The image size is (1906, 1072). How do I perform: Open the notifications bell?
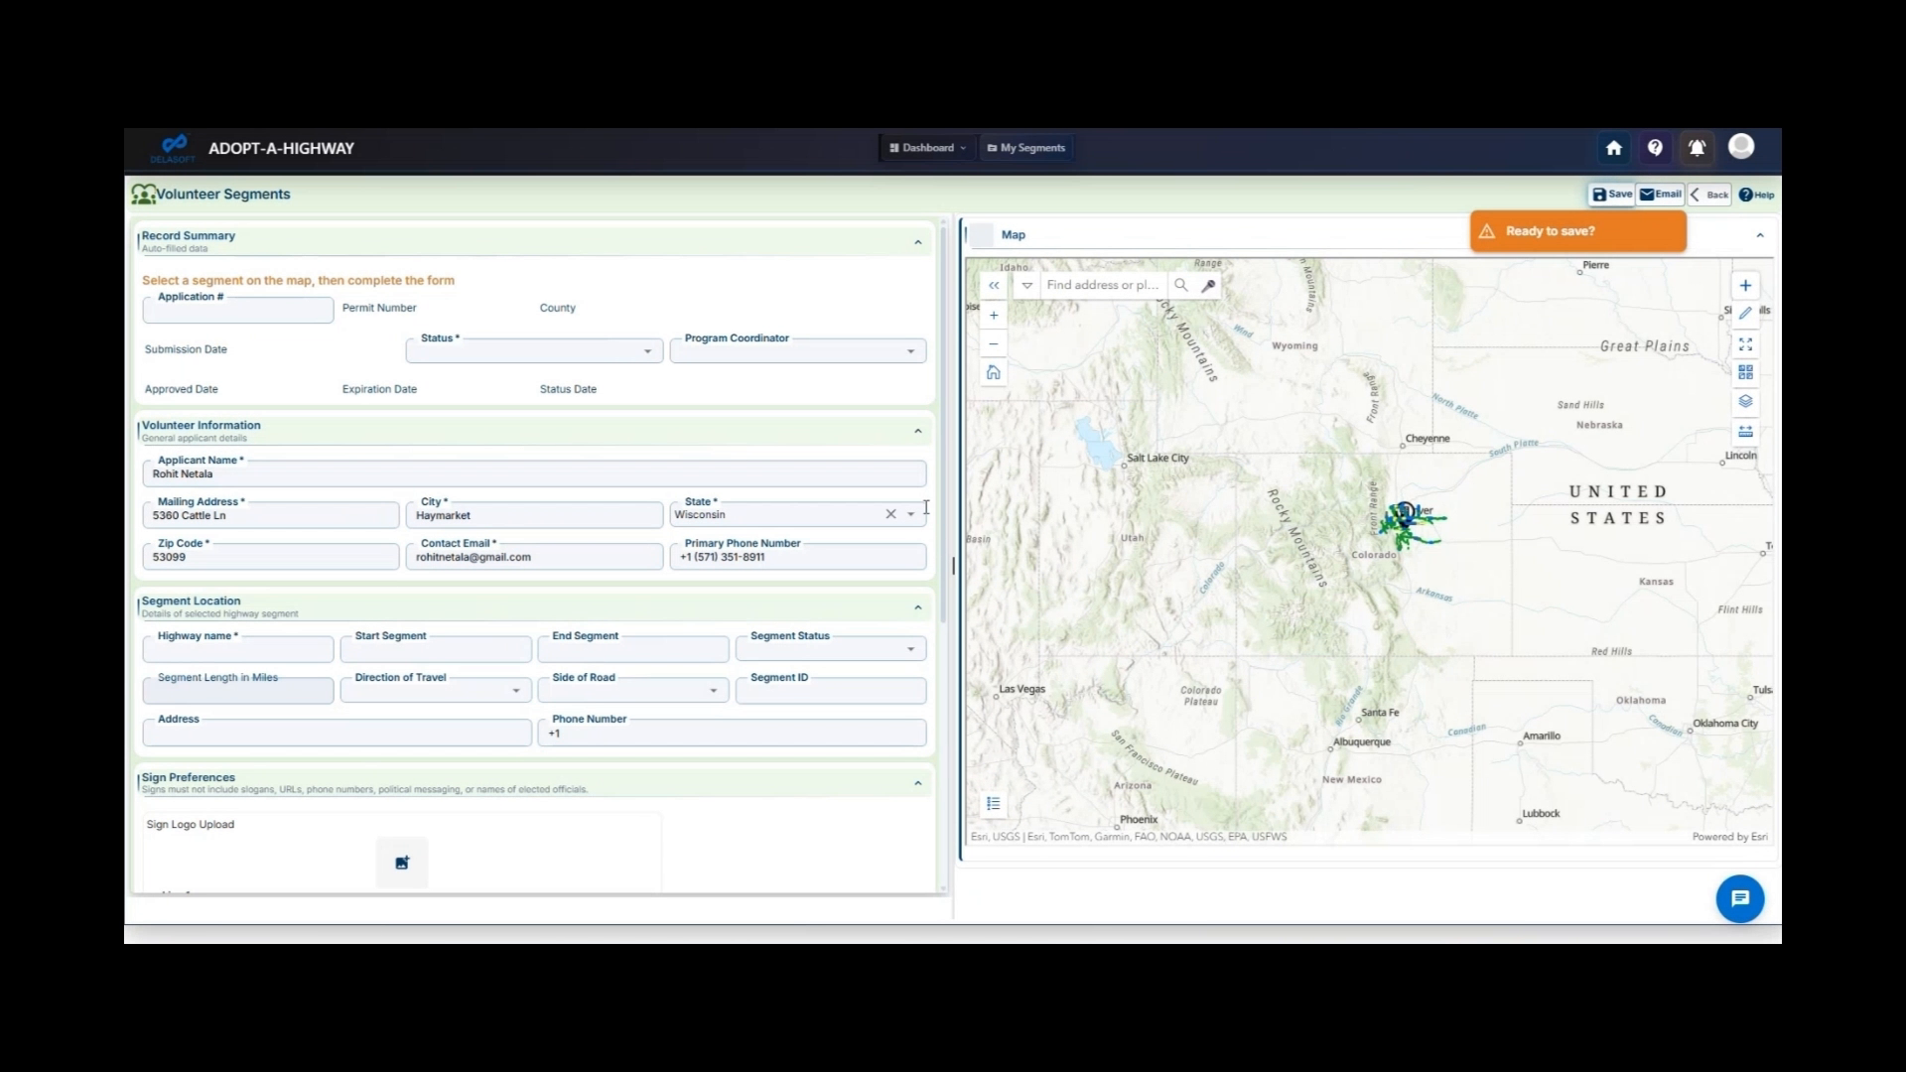pyautogui.click(x=1697, y=147)
